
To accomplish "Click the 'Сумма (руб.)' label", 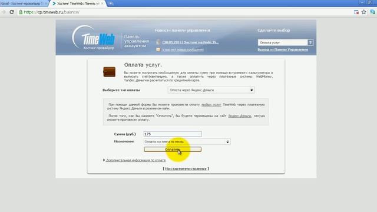I will (125, 134).
